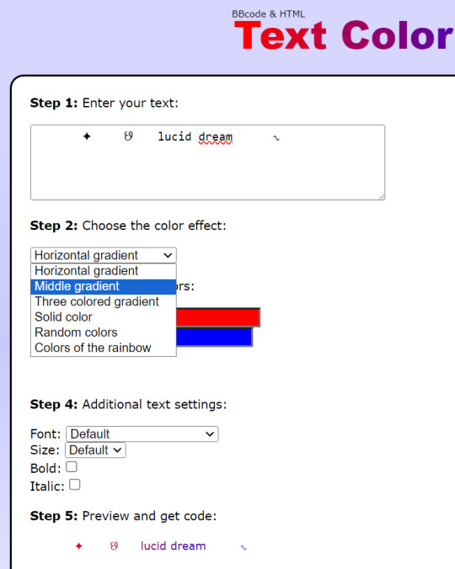Viewport: 455px width, 569px height.
Task: Click the misspelled word dream
Action: tap(216, 137)
